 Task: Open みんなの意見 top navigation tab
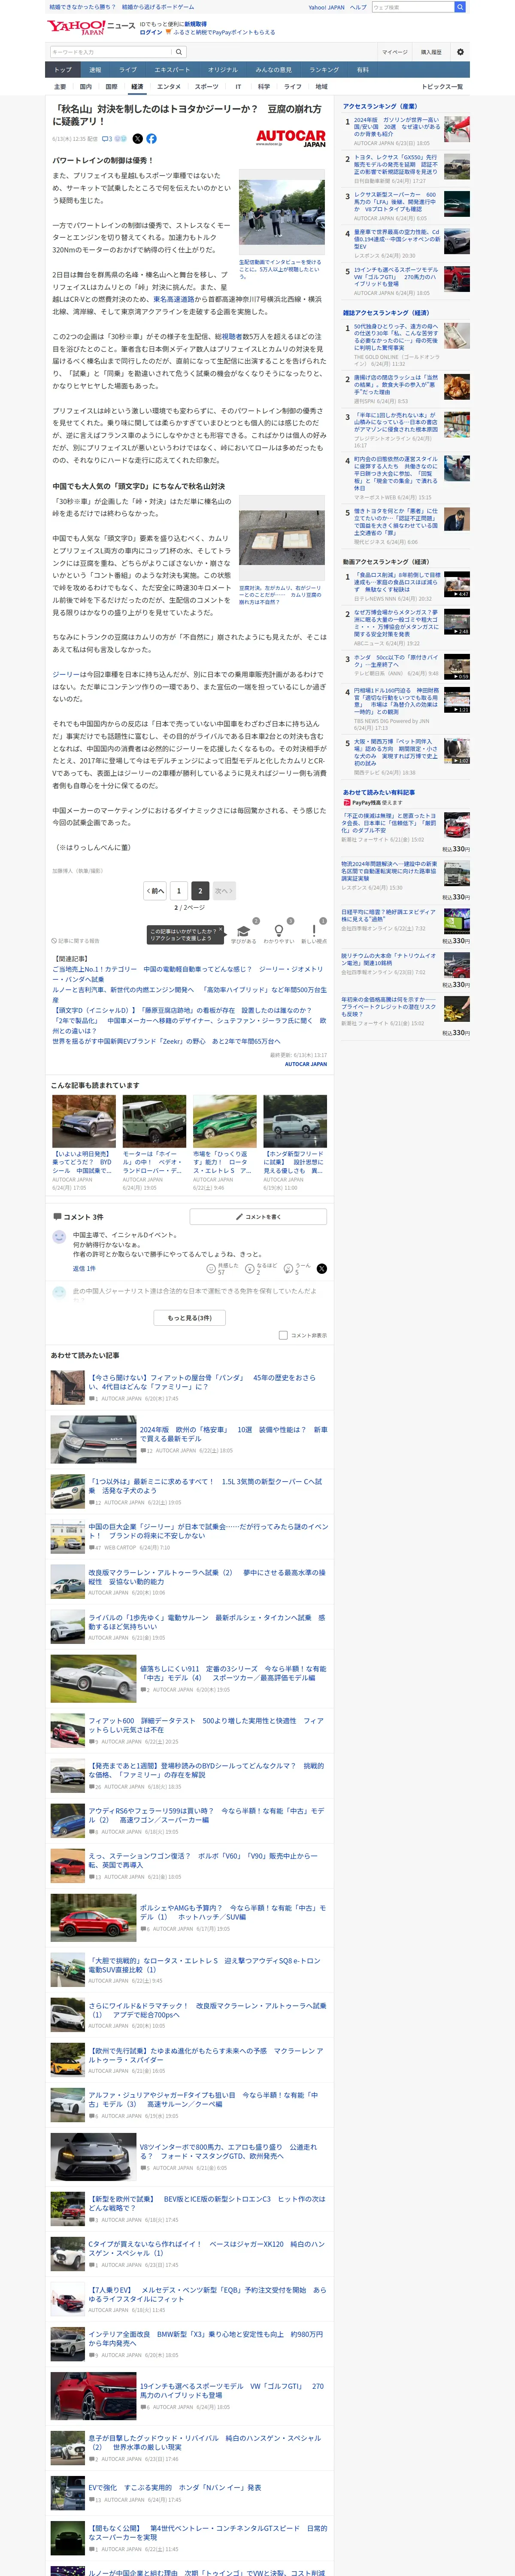pos(274,70)
